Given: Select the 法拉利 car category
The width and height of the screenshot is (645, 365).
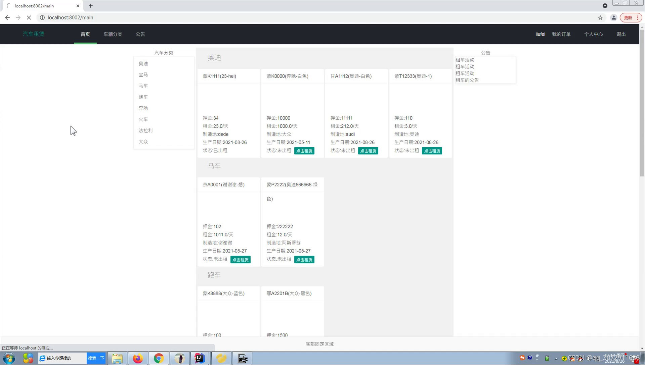Looking at the screenshot, I should 146,131.
